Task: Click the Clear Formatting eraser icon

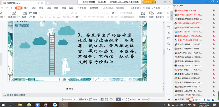Action: pos(73,17)
